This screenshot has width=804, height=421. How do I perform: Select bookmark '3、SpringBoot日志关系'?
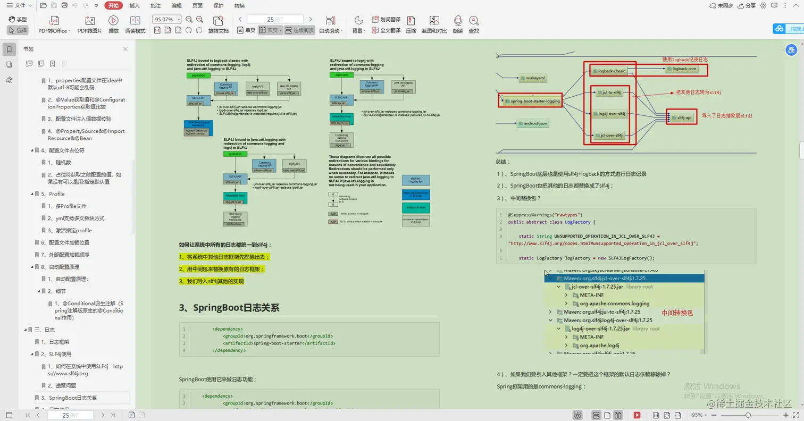82,398
